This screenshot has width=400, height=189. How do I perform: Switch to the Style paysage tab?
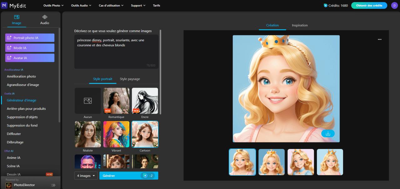[x=129, y=79]
